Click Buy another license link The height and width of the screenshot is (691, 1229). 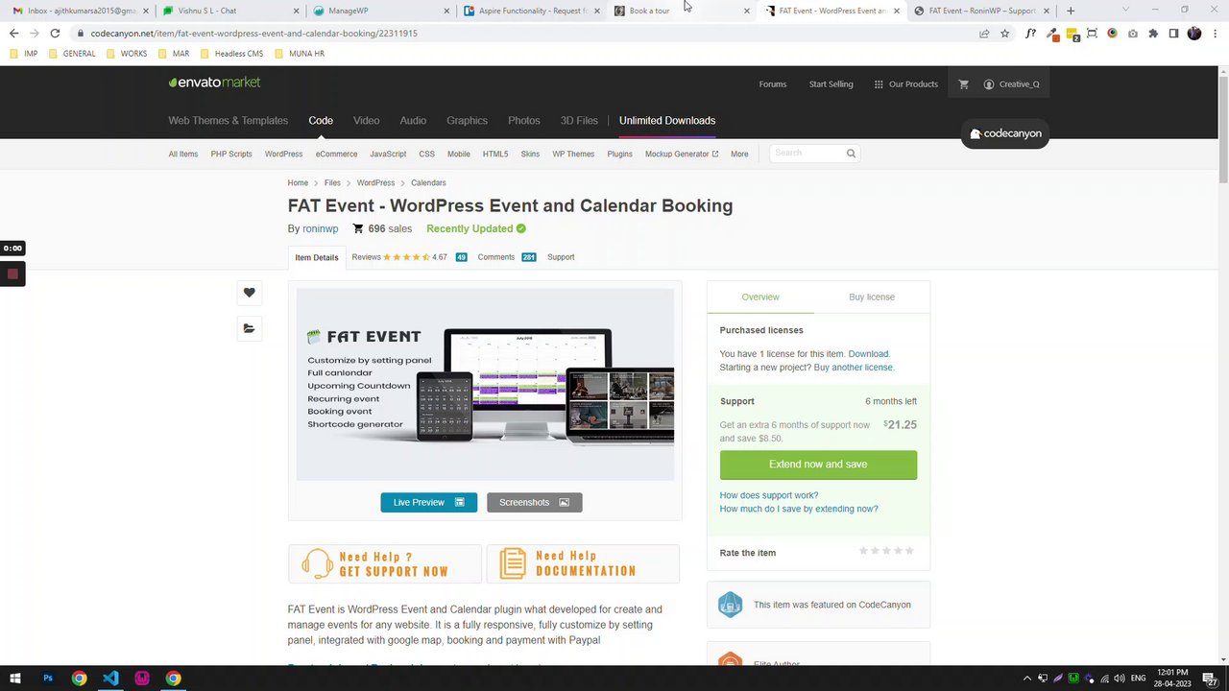(x=853, y=368)
